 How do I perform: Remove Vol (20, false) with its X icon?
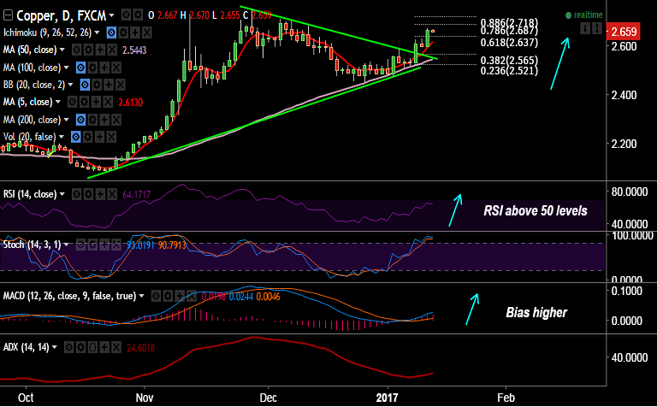point(111,137)
